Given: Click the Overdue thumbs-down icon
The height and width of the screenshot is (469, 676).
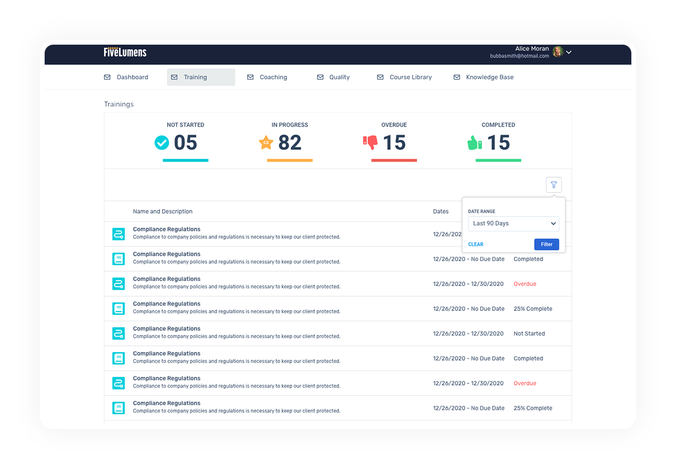Looking at the screenshot, I should click(370, 143).
